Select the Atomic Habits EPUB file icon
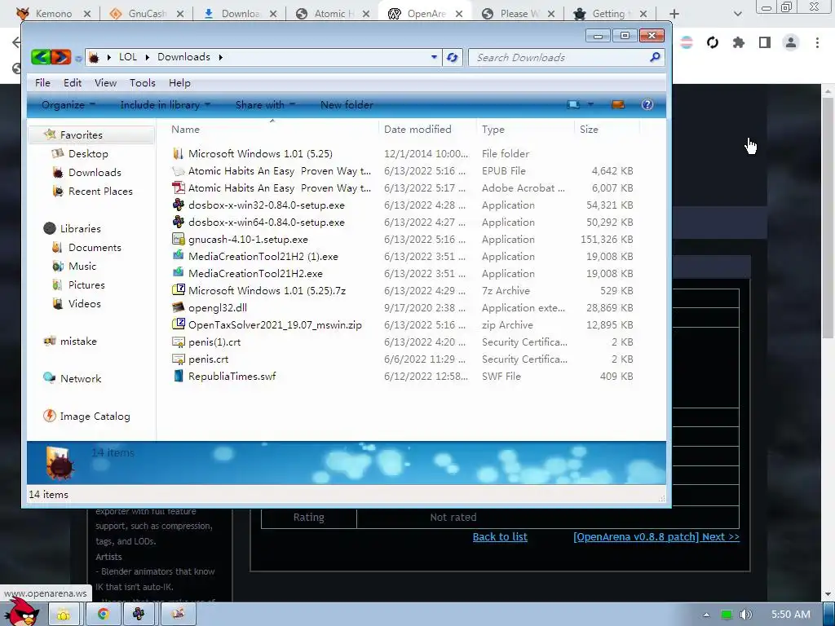 pyautogui.click(x=178, y=171)
